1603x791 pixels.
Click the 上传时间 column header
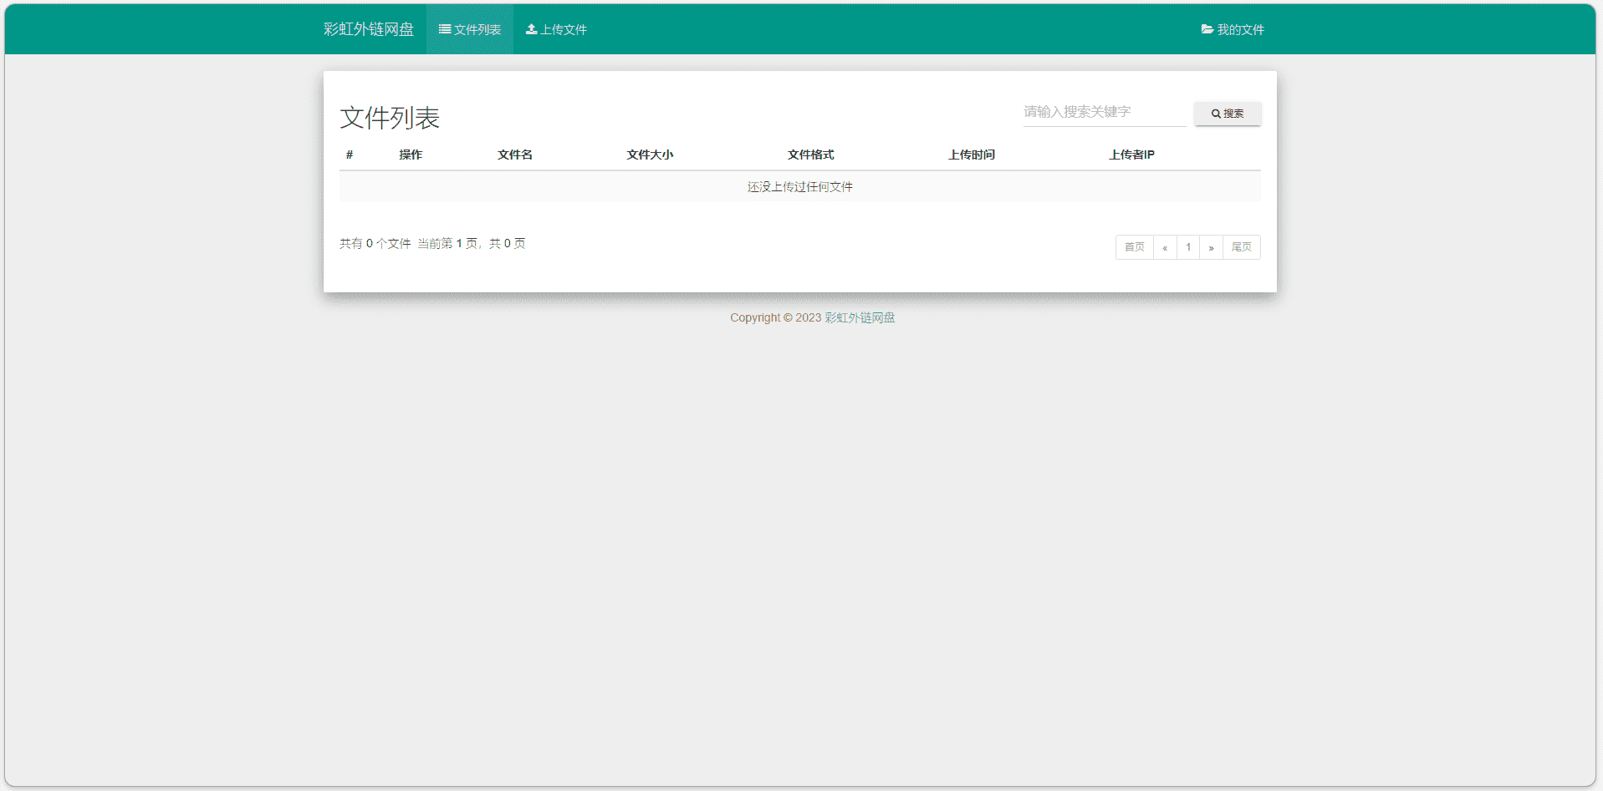pyautogui.click(x=972, y=155)
